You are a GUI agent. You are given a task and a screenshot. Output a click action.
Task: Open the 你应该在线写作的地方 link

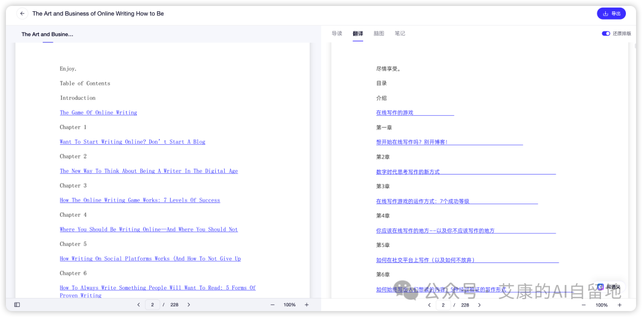click(435, 231)
